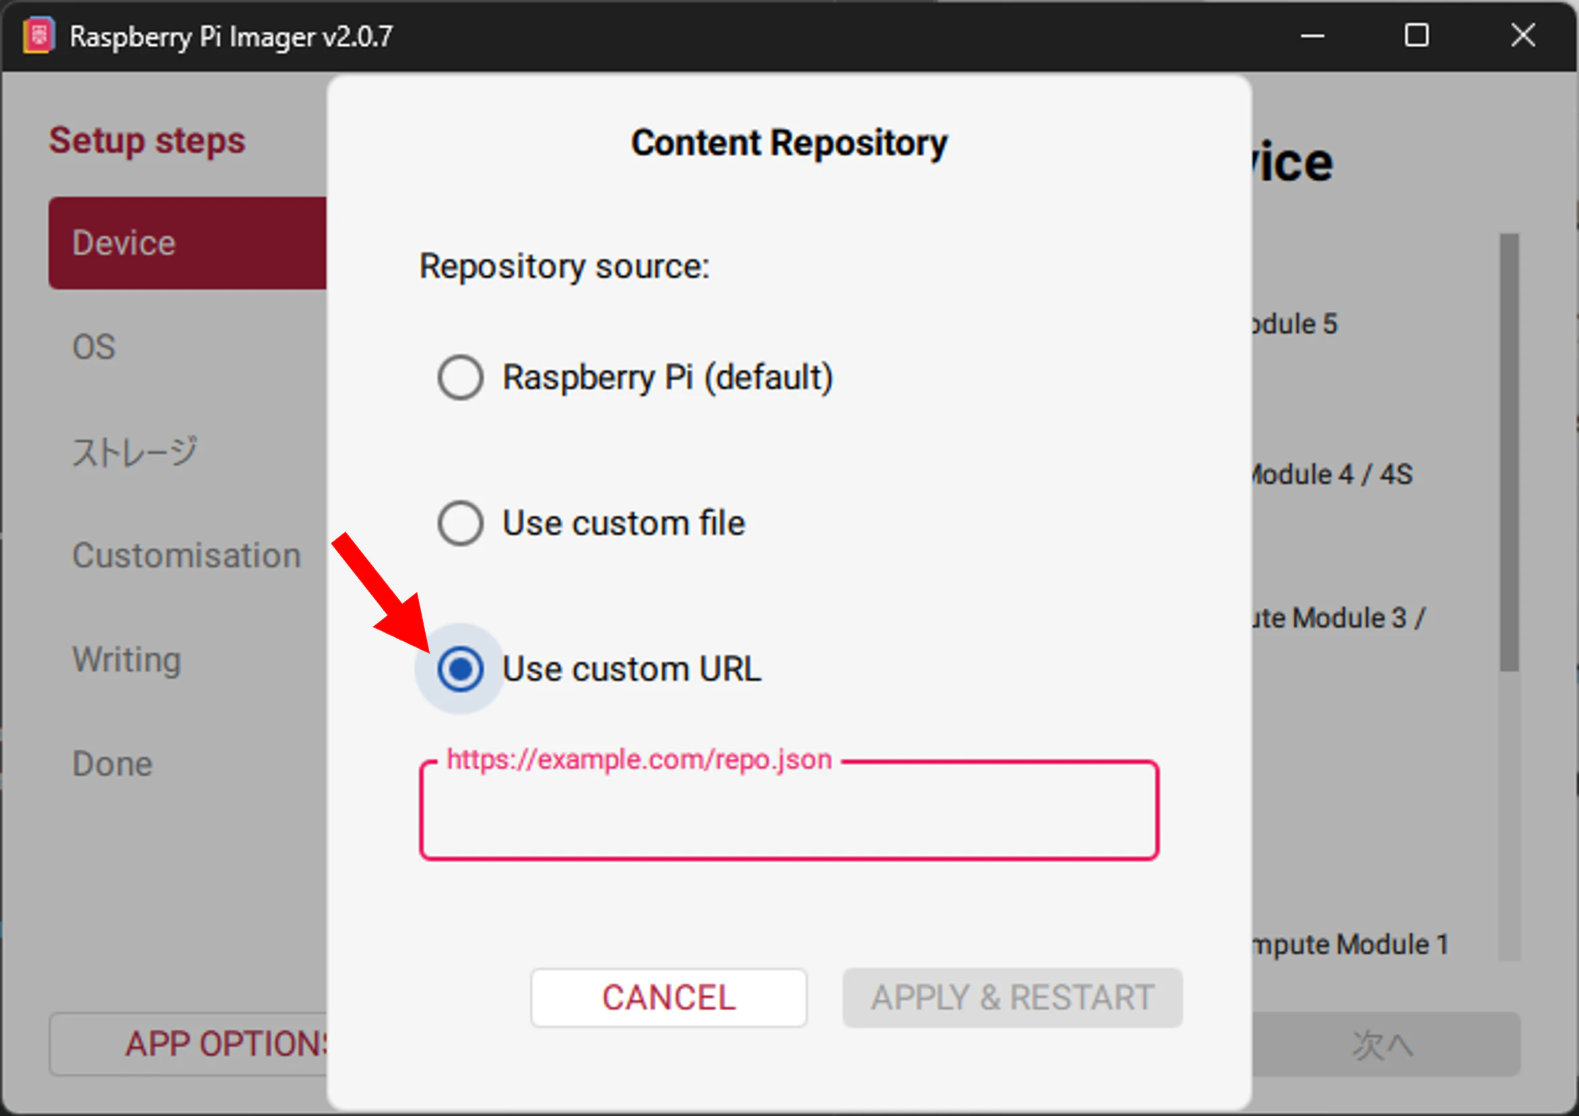Choose the Use custom file option
The image size is (1579, 1116).
pos(460,523)
